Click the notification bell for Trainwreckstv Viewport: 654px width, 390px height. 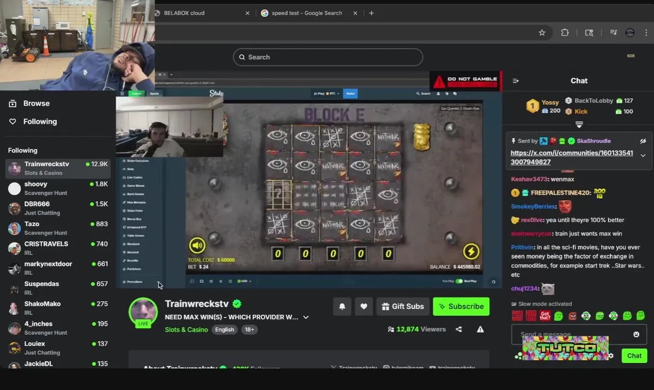pyautogui.click(x=342, y=306)
